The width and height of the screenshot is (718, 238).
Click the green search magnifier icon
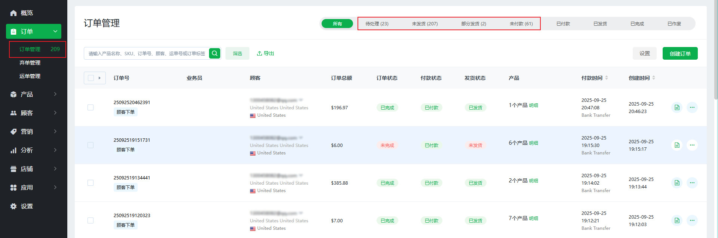(x=215, y=53)
